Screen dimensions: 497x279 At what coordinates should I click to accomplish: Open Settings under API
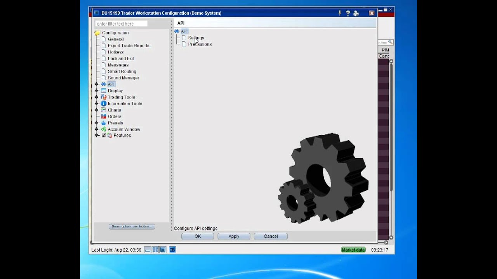196,38
